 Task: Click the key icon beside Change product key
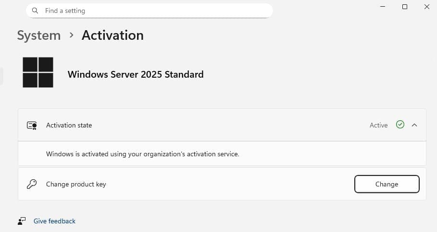(32, 184)
